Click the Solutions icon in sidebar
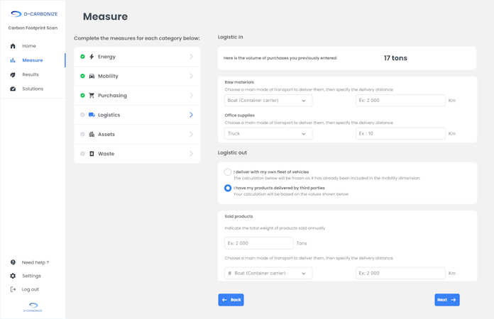The width and height of the screenshot is (494, 319). 13,89
